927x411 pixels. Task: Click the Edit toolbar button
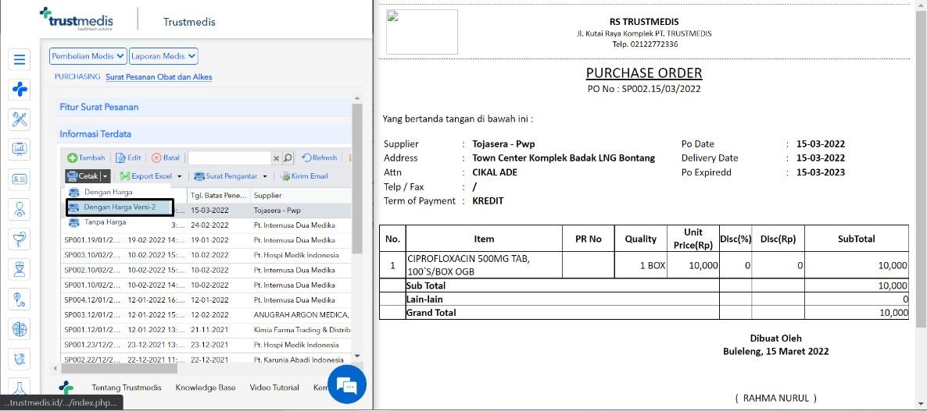(x=128, y=158)
